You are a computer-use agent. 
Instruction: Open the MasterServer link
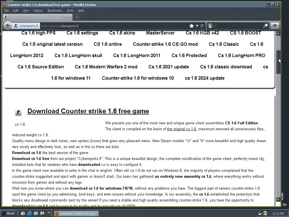point(160,33)
